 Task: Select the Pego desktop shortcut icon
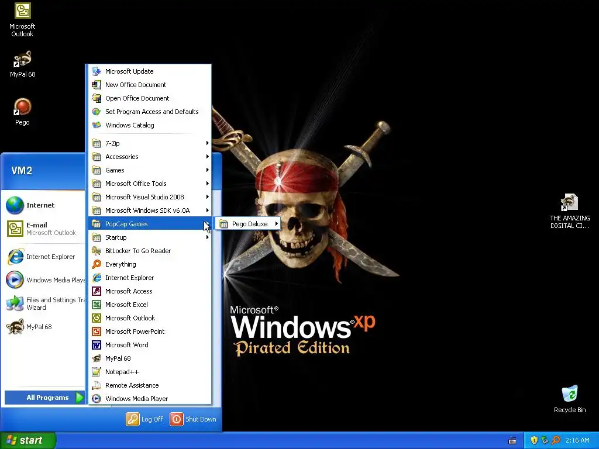click(22, 107)
